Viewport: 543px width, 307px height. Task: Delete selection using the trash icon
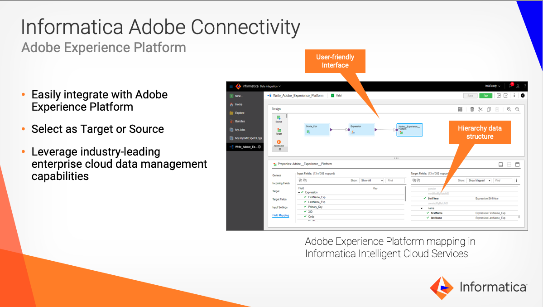pos(472,109)
